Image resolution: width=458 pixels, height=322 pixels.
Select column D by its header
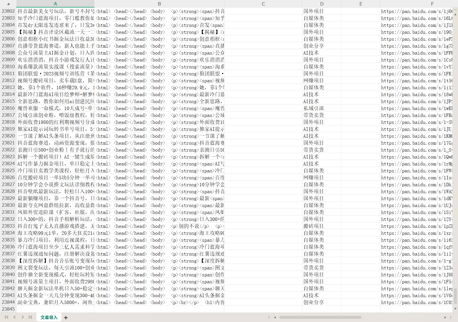pos(322,4)
